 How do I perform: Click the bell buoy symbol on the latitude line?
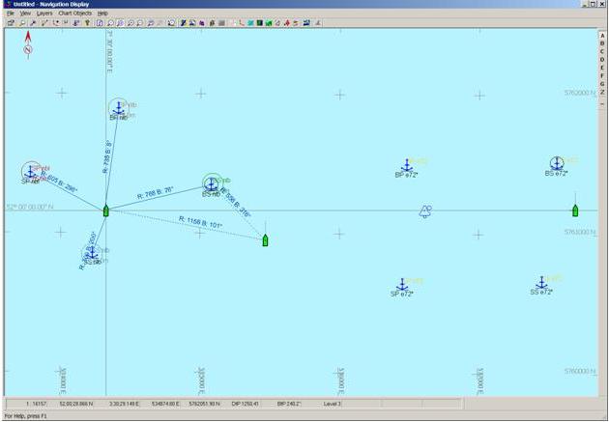click(x=425, y=211)
